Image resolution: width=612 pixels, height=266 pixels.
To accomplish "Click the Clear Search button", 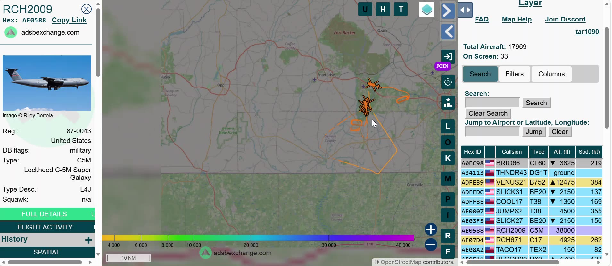I will tap(488, 113).
